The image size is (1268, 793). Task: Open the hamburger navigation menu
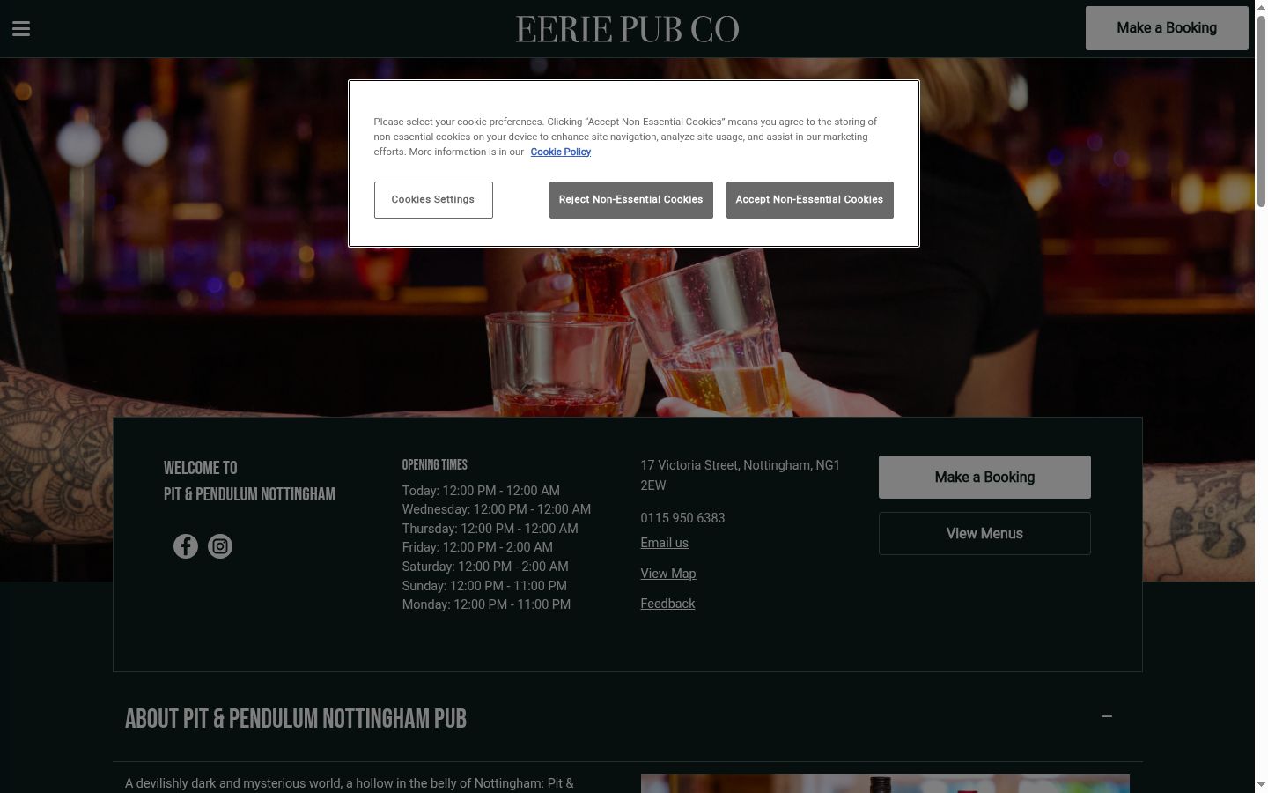pos(21,29)
